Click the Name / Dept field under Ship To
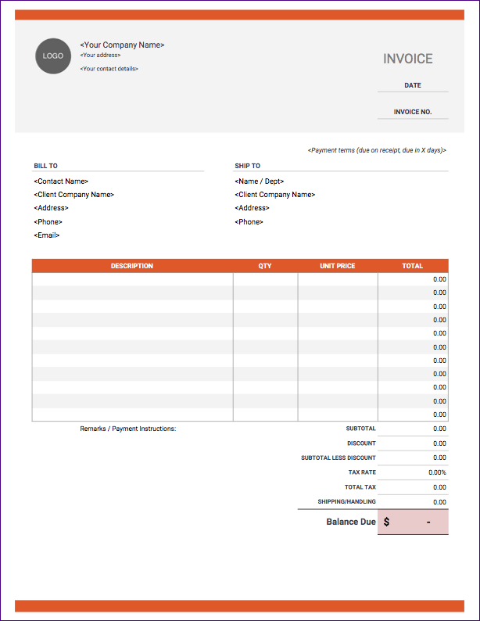Screen dimensions: 480x621 pos(260,181)
